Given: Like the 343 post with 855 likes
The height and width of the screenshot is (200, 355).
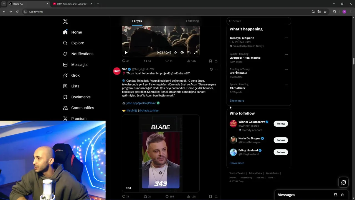Looking at the screenshot, I should point(170,196).
